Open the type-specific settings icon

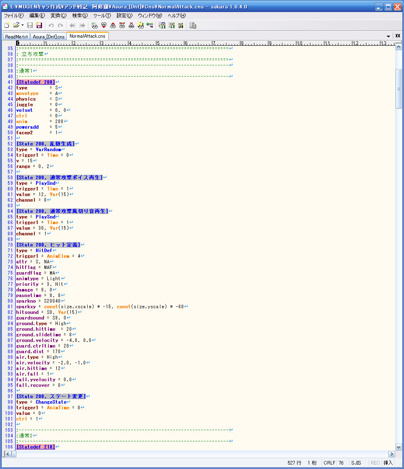click(x=172, y=25)
